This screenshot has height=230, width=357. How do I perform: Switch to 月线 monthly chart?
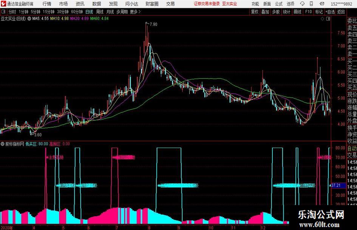click(110, 12)
